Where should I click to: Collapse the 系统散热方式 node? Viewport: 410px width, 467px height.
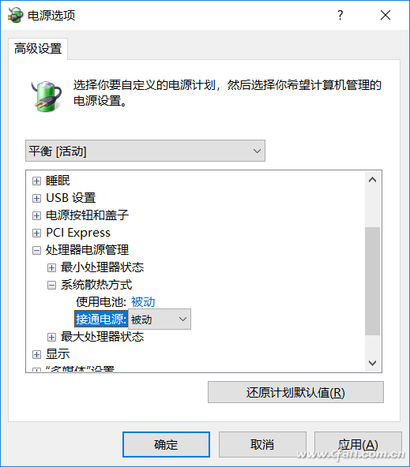point(51,285)
